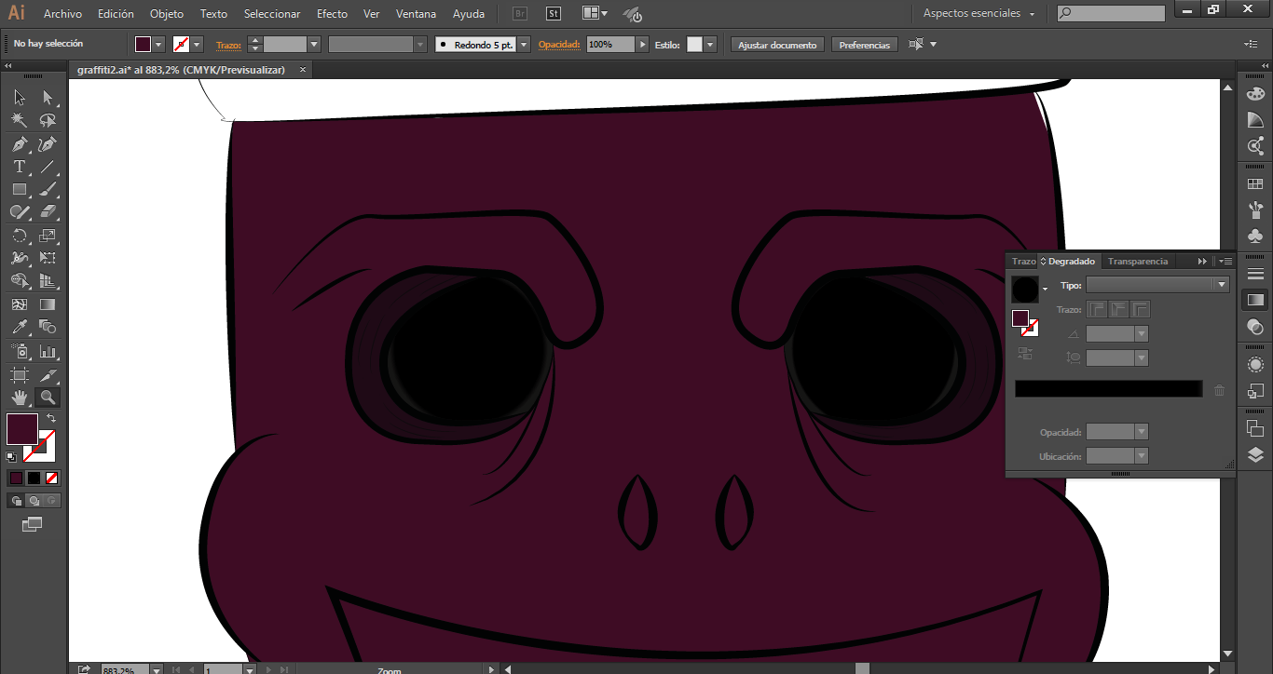
Task: Select the Mesh tool
Action: (x=19, y=304)
